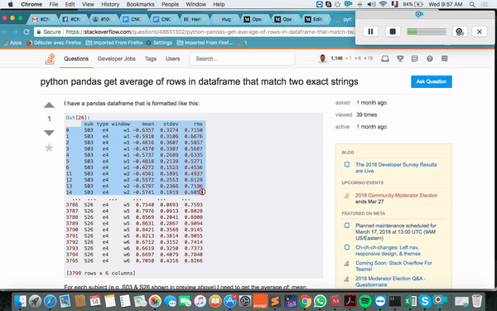Click the Ask Question button
The width and height of the screenshot is (497, 311).
(x=432, y=81)
